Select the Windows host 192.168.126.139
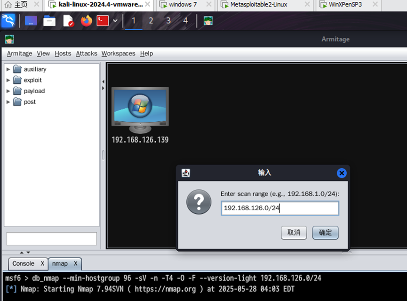The width and height of the screenshot is (407, 301). (x=140, y=110)
